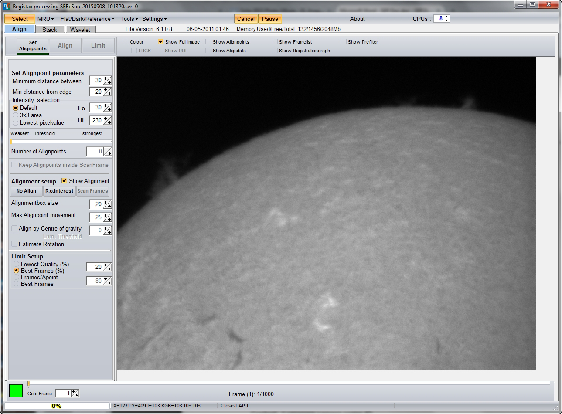Image resolution: width=562 pixels, height=414 pixels.
Task: Switch to the Align tab
Action: click(19, 29)
